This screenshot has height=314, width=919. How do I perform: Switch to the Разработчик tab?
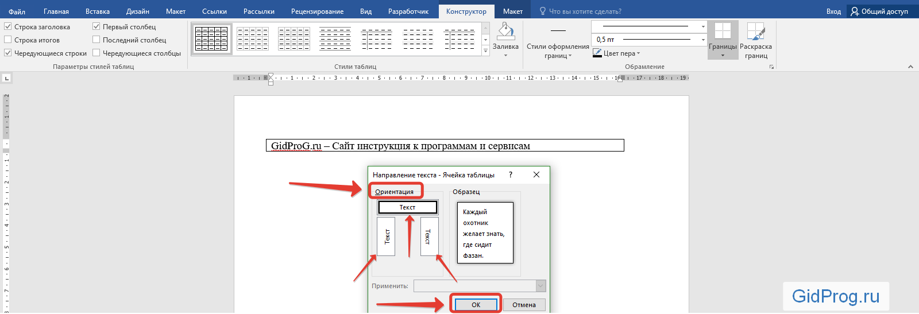[408, 11]
